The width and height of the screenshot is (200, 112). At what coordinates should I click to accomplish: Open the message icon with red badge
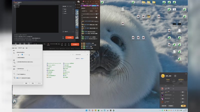[83, 2]
